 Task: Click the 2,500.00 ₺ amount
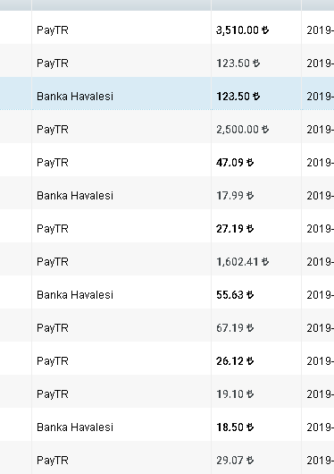(x=243, y=130)
